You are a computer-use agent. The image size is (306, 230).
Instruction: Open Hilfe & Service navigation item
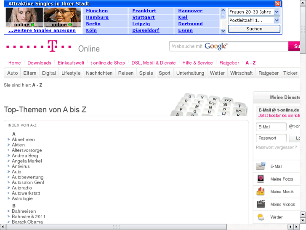(197, 63)
